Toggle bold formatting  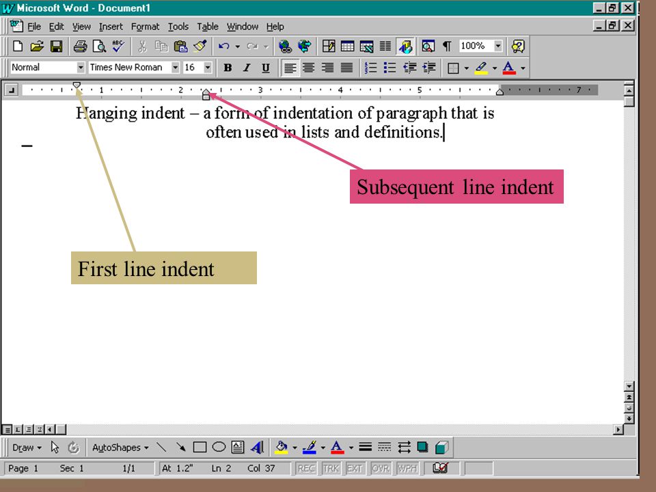(228, 68)
